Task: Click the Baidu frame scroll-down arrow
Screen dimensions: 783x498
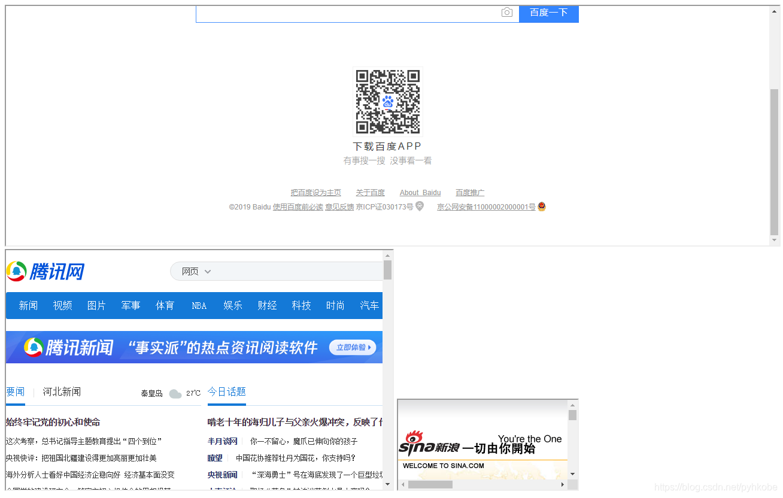Action: click(775, 241)
